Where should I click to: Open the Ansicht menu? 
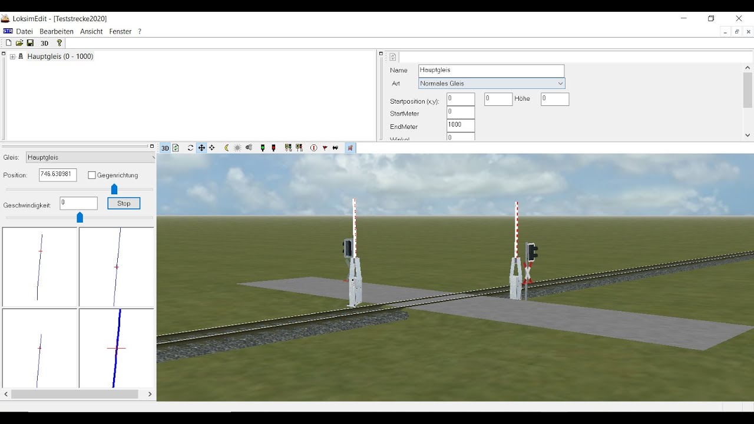(x=91, y=31)
